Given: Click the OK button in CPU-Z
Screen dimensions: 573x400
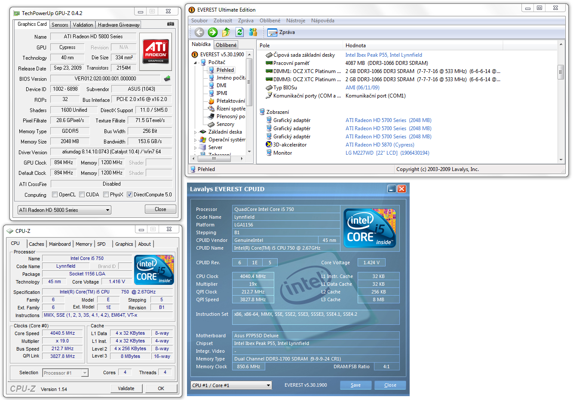Looking at the screenshot, I should [x=161, y=388].
